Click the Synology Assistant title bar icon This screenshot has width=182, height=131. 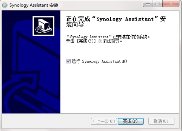coord(5,5)
